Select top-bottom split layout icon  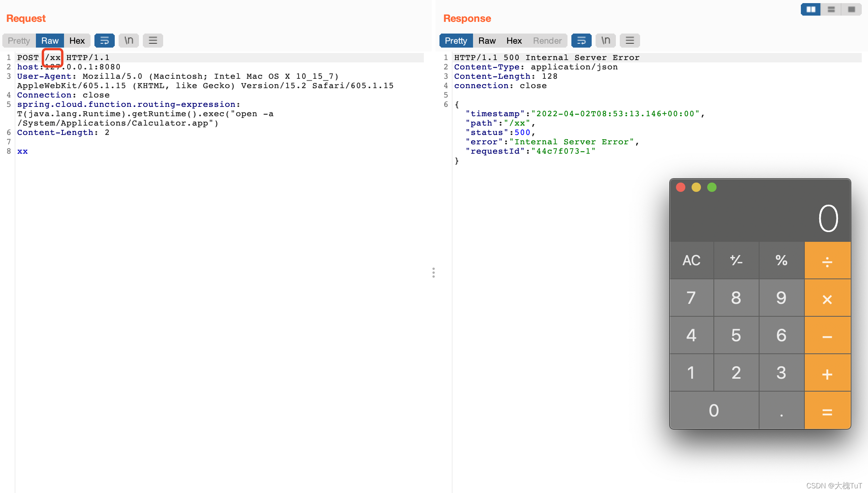831,9
